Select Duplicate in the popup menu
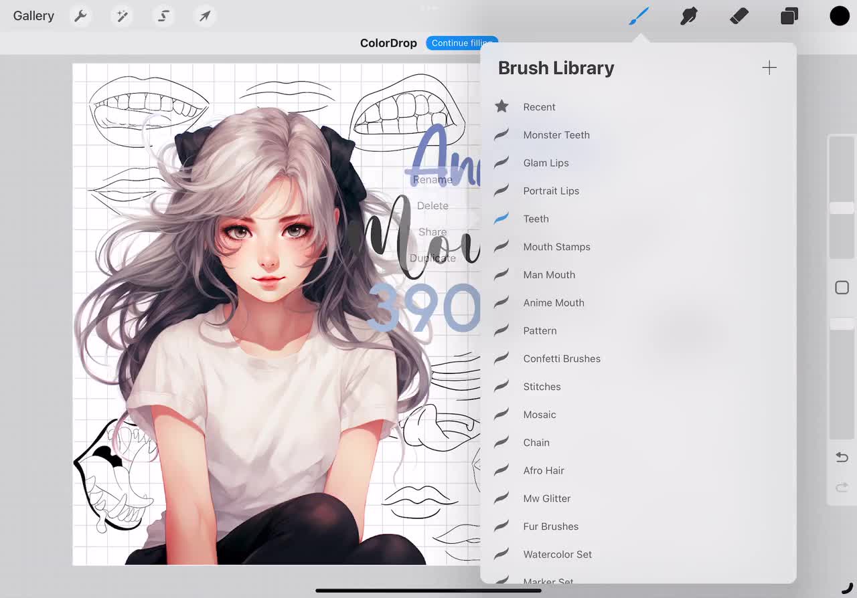 pyautogui.click(x=434, y=258)
